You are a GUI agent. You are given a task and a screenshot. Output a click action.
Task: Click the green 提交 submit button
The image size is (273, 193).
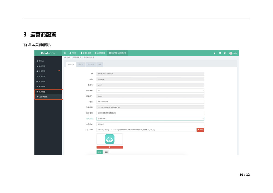pos(99,152)
